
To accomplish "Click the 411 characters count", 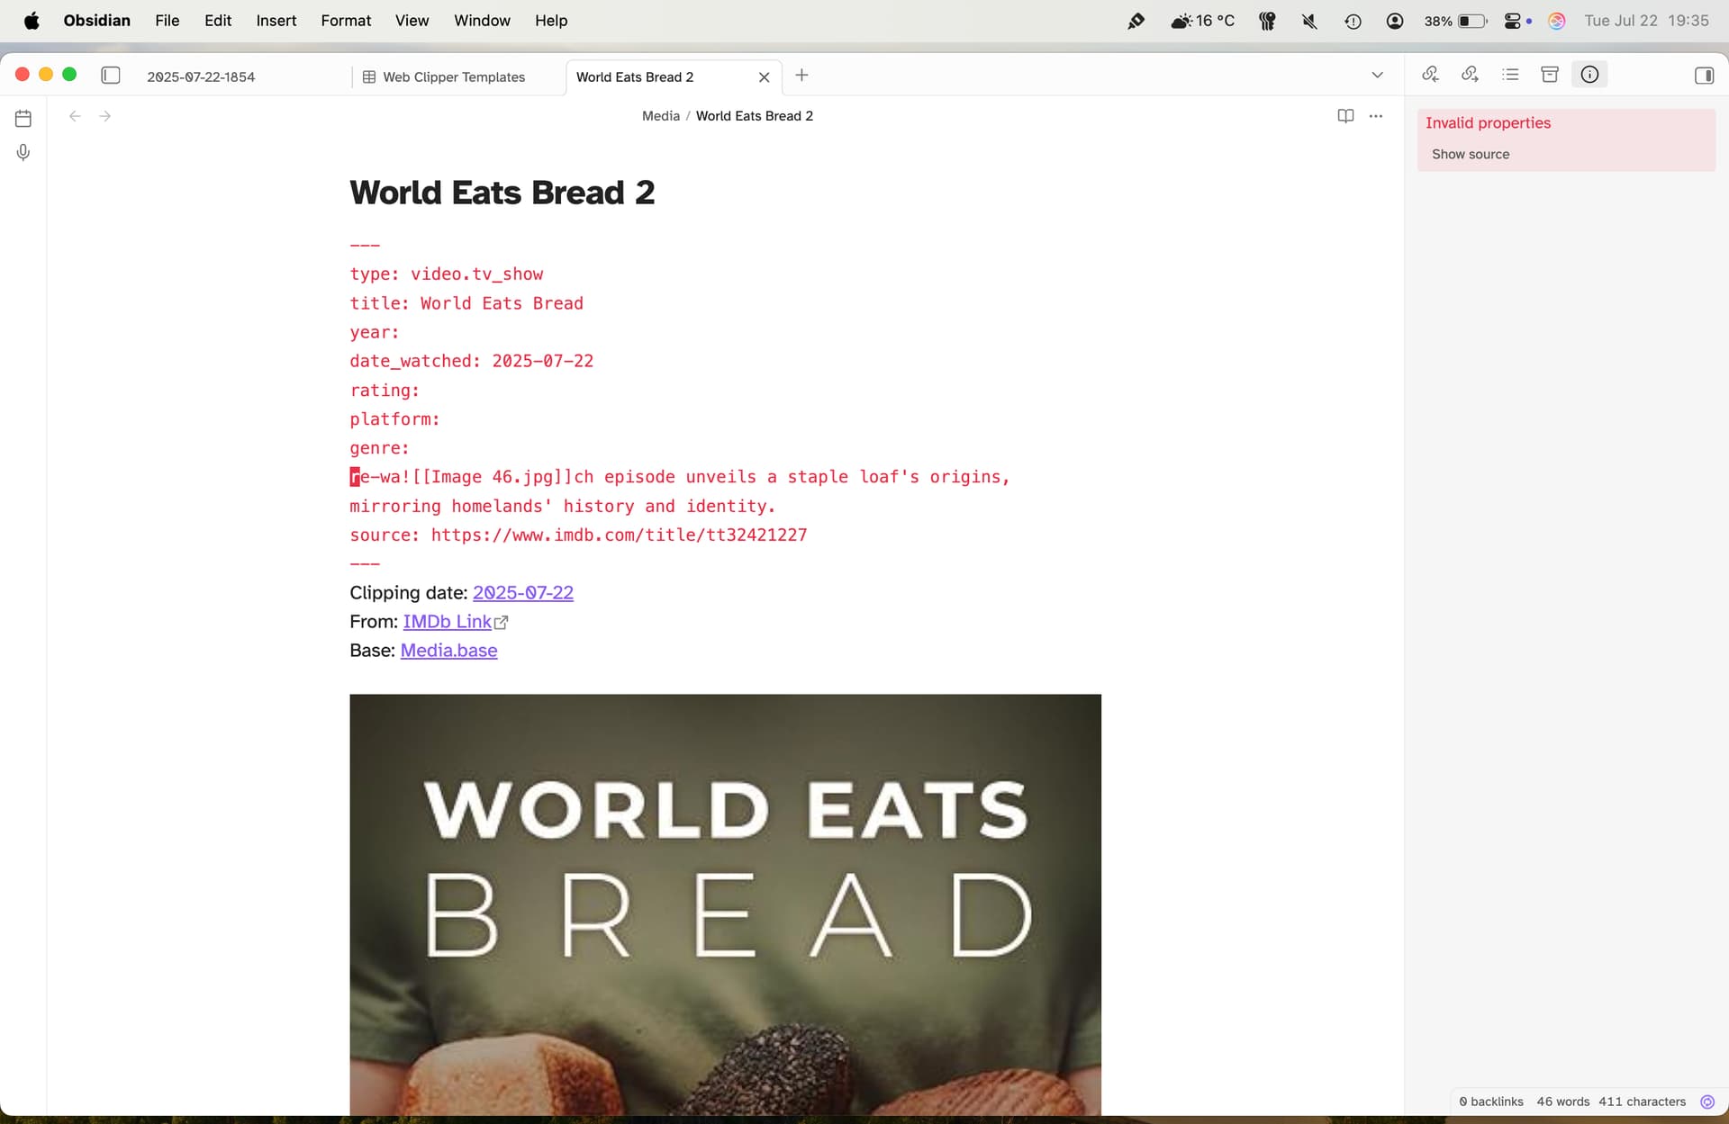I will [1642, 1102].
